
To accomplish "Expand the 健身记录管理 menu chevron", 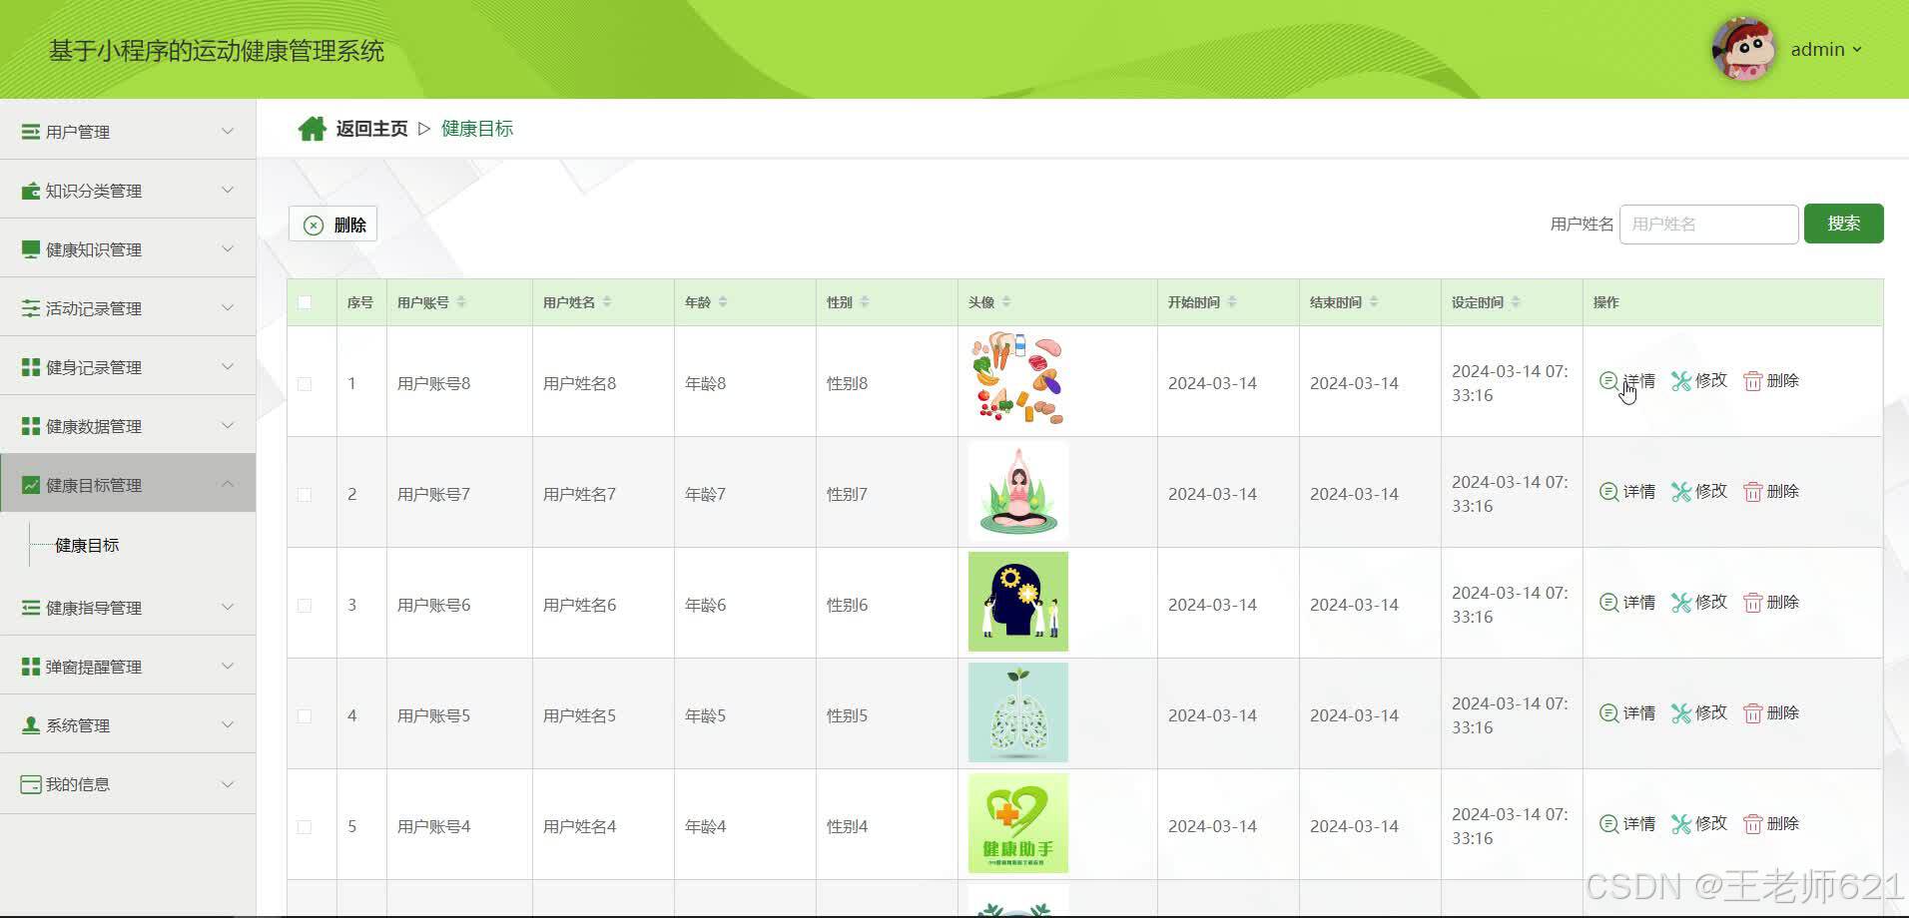I will click(x=228, y=366).
